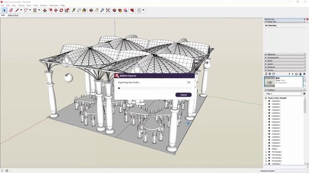Click status bar info icon
The image size is (309, 173).
point(7,171)
